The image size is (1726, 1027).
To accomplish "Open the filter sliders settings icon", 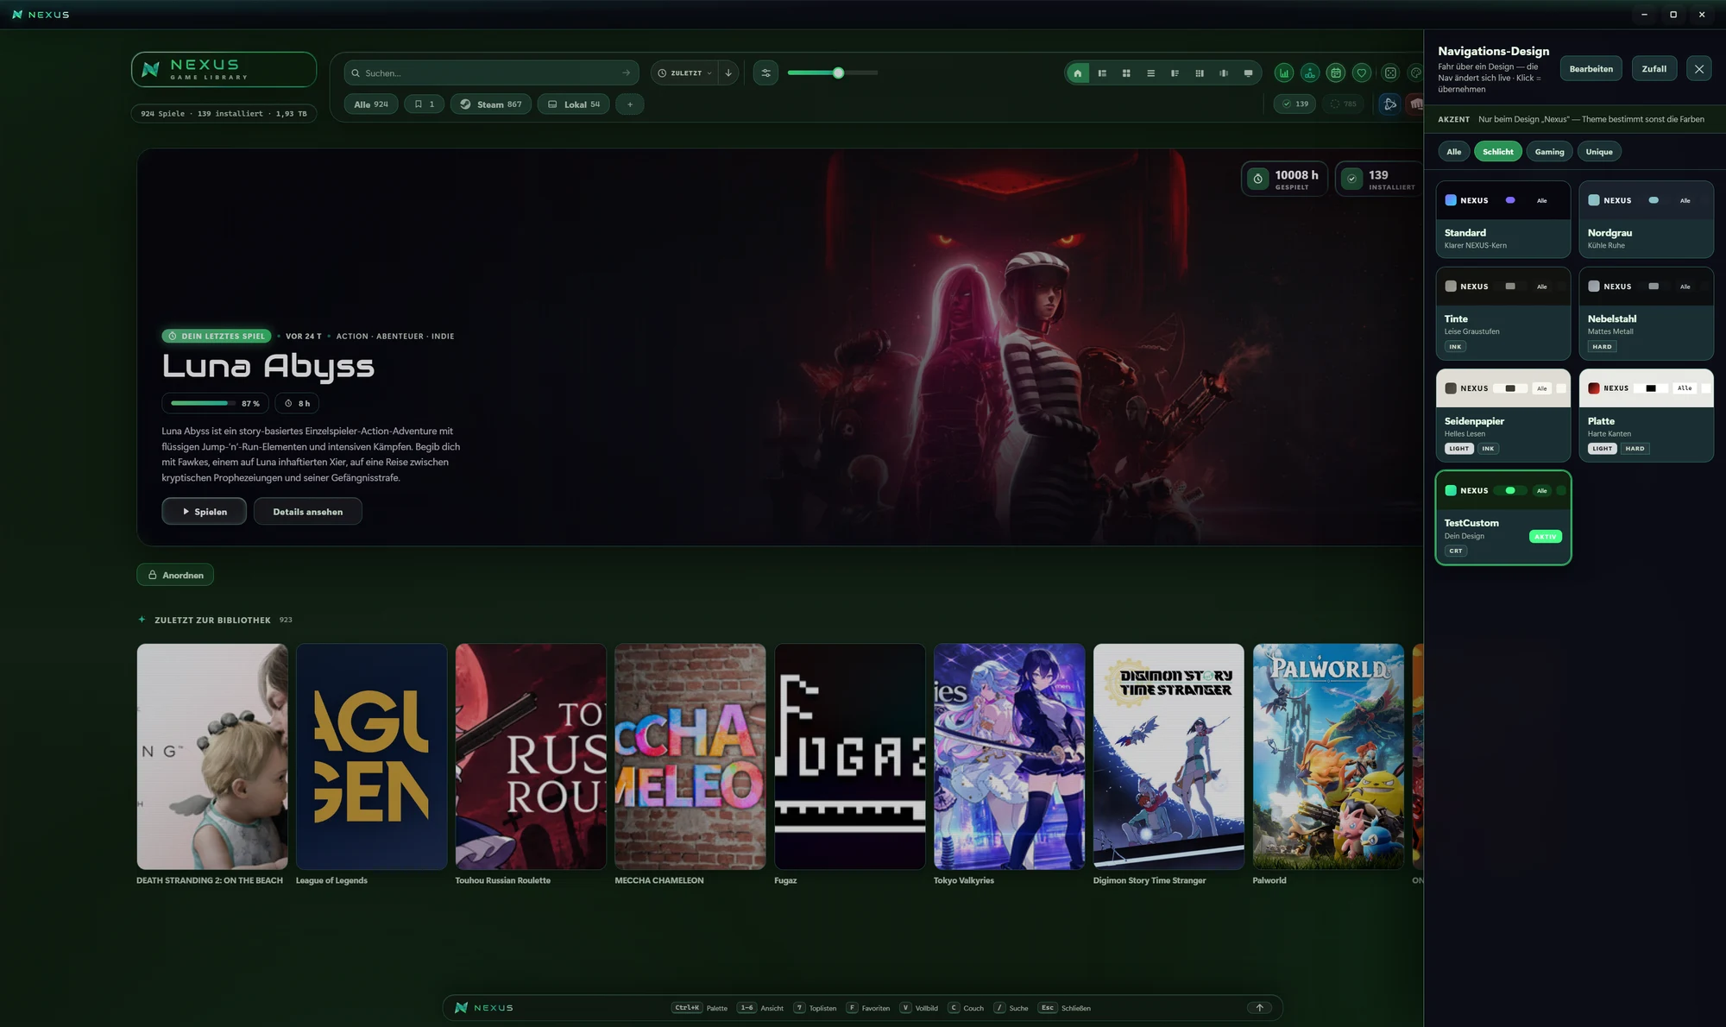I will coord(765,73).
